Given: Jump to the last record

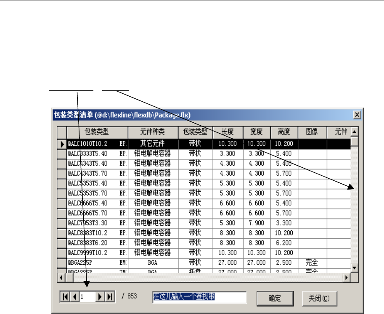Looking at the screenshot, I should point(110,297).
